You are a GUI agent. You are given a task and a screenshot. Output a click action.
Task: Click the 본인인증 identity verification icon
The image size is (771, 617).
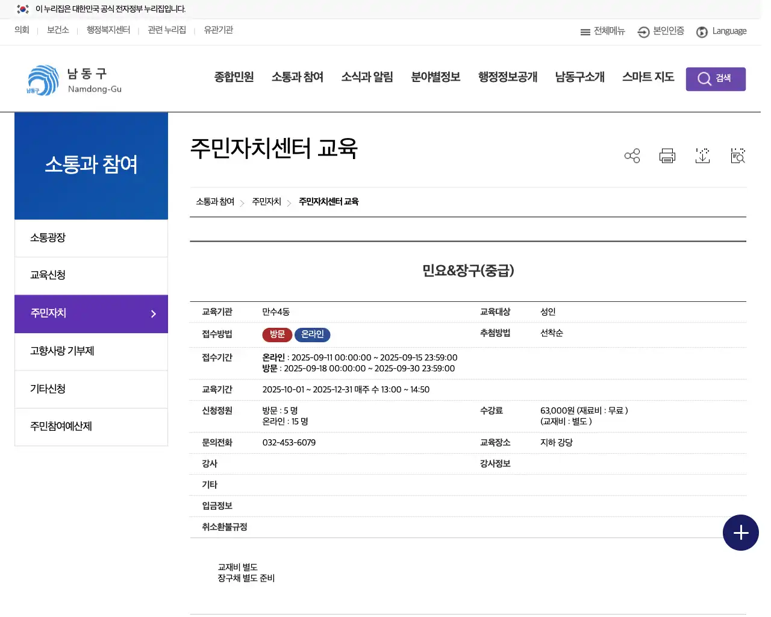tap(660, 31)
